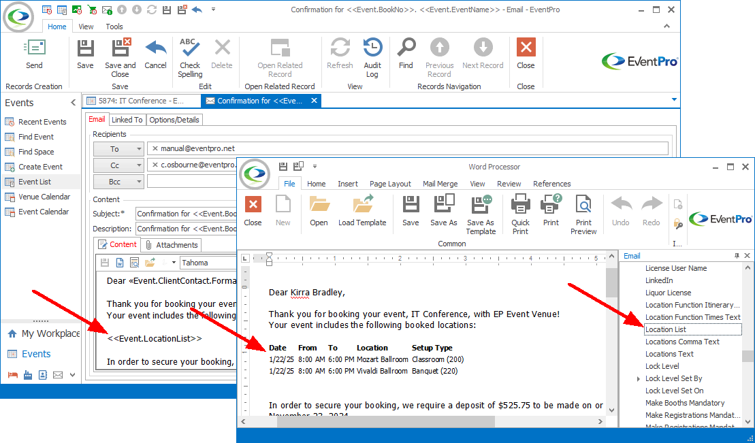Click the mail icon in the bottom navigation strip
Screen dimensions: 755x443
(58, 375)
